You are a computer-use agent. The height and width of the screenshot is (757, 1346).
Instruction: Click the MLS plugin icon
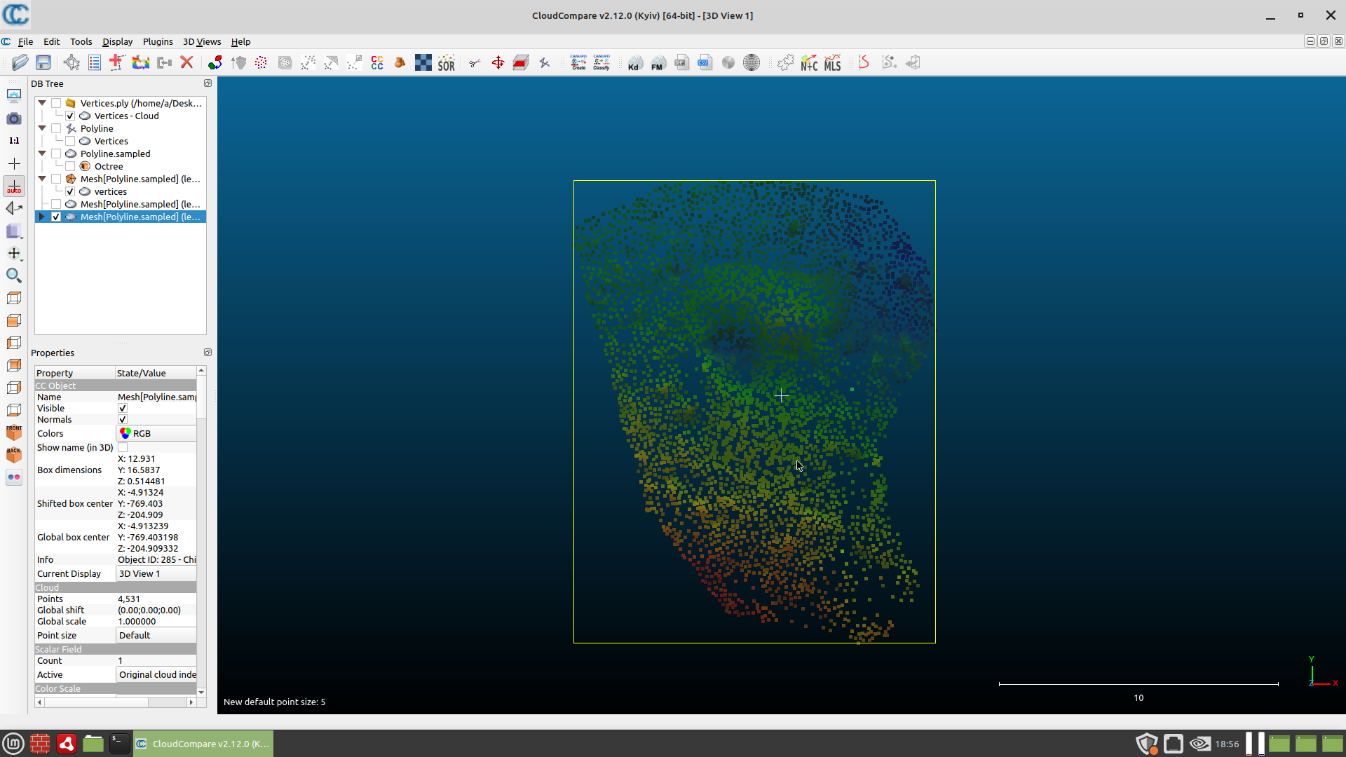coord(832,63)
